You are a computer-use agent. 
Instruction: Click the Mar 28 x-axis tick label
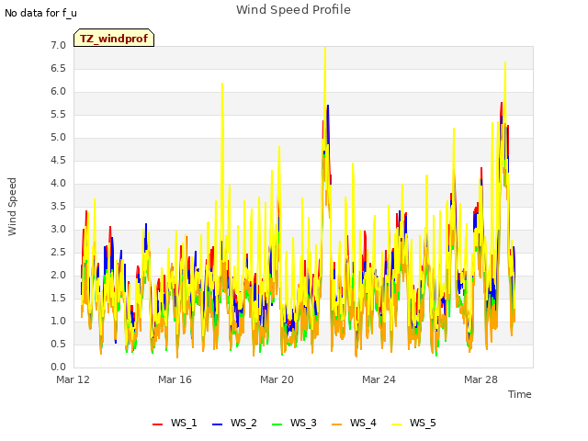(481, 379)
